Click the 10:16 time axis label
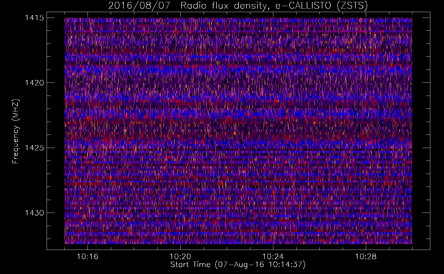This screenshot has width=444, height=274. 88,257
